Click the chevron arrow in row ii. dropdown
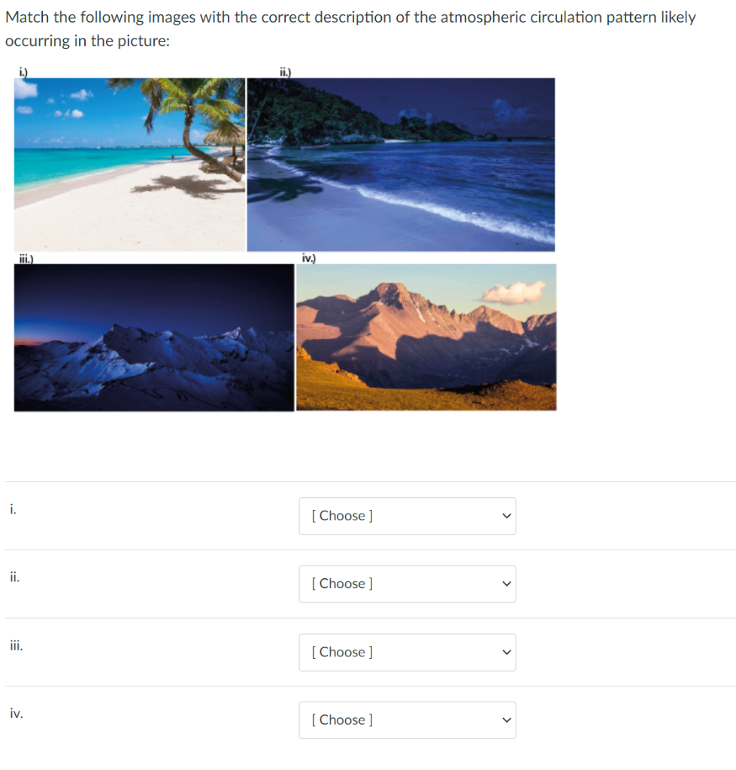 pyautogui.click(x=507, y=584)
